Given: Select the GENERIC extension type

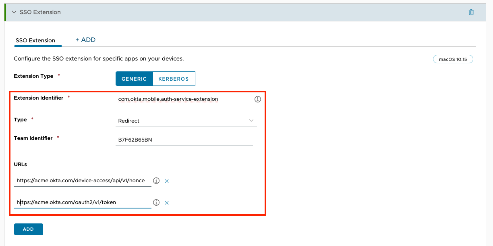Looking at the screenshot, I should 134,79.
